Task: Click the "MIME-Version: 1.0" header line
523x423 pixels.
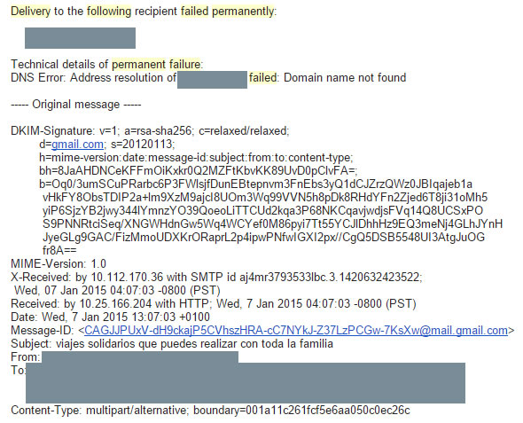Action: coord(59,264)
